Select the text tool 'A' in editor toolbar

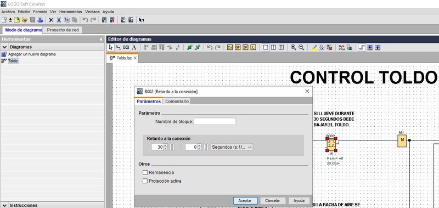(134, 47)
